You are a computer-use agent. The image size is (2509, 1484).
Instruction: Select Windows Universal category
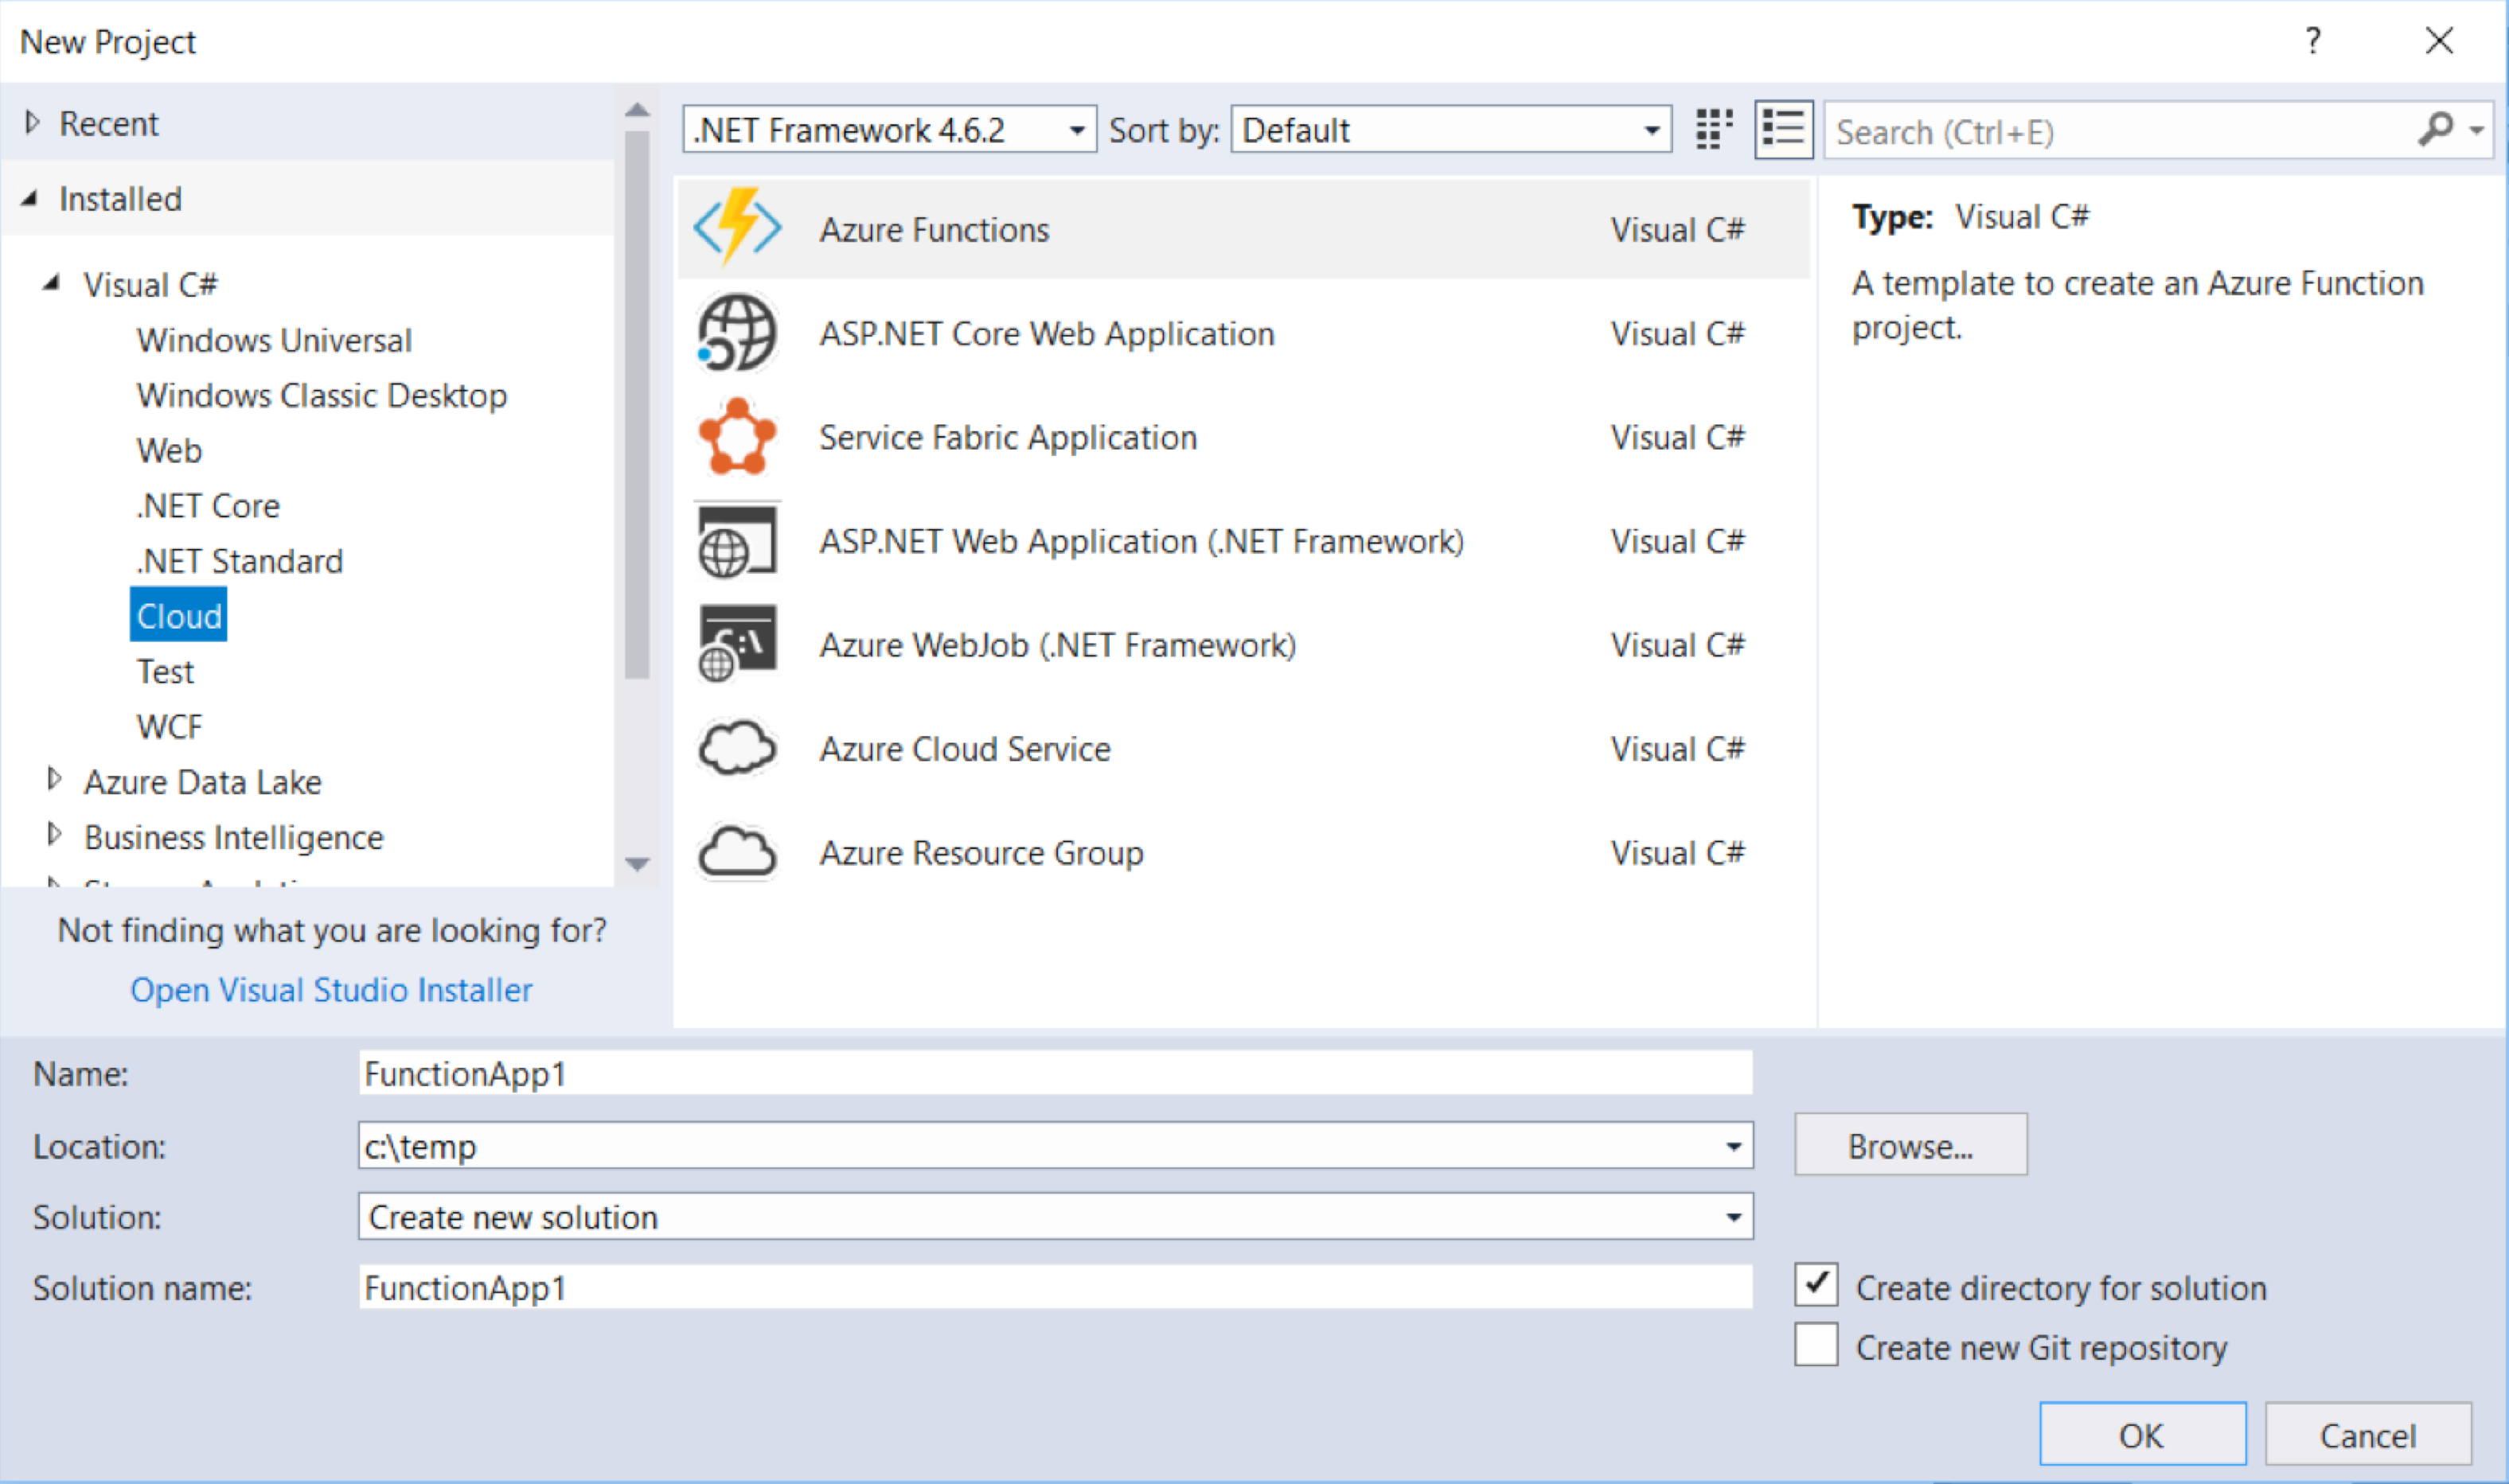pyautogui.click(x=274, y=340)
